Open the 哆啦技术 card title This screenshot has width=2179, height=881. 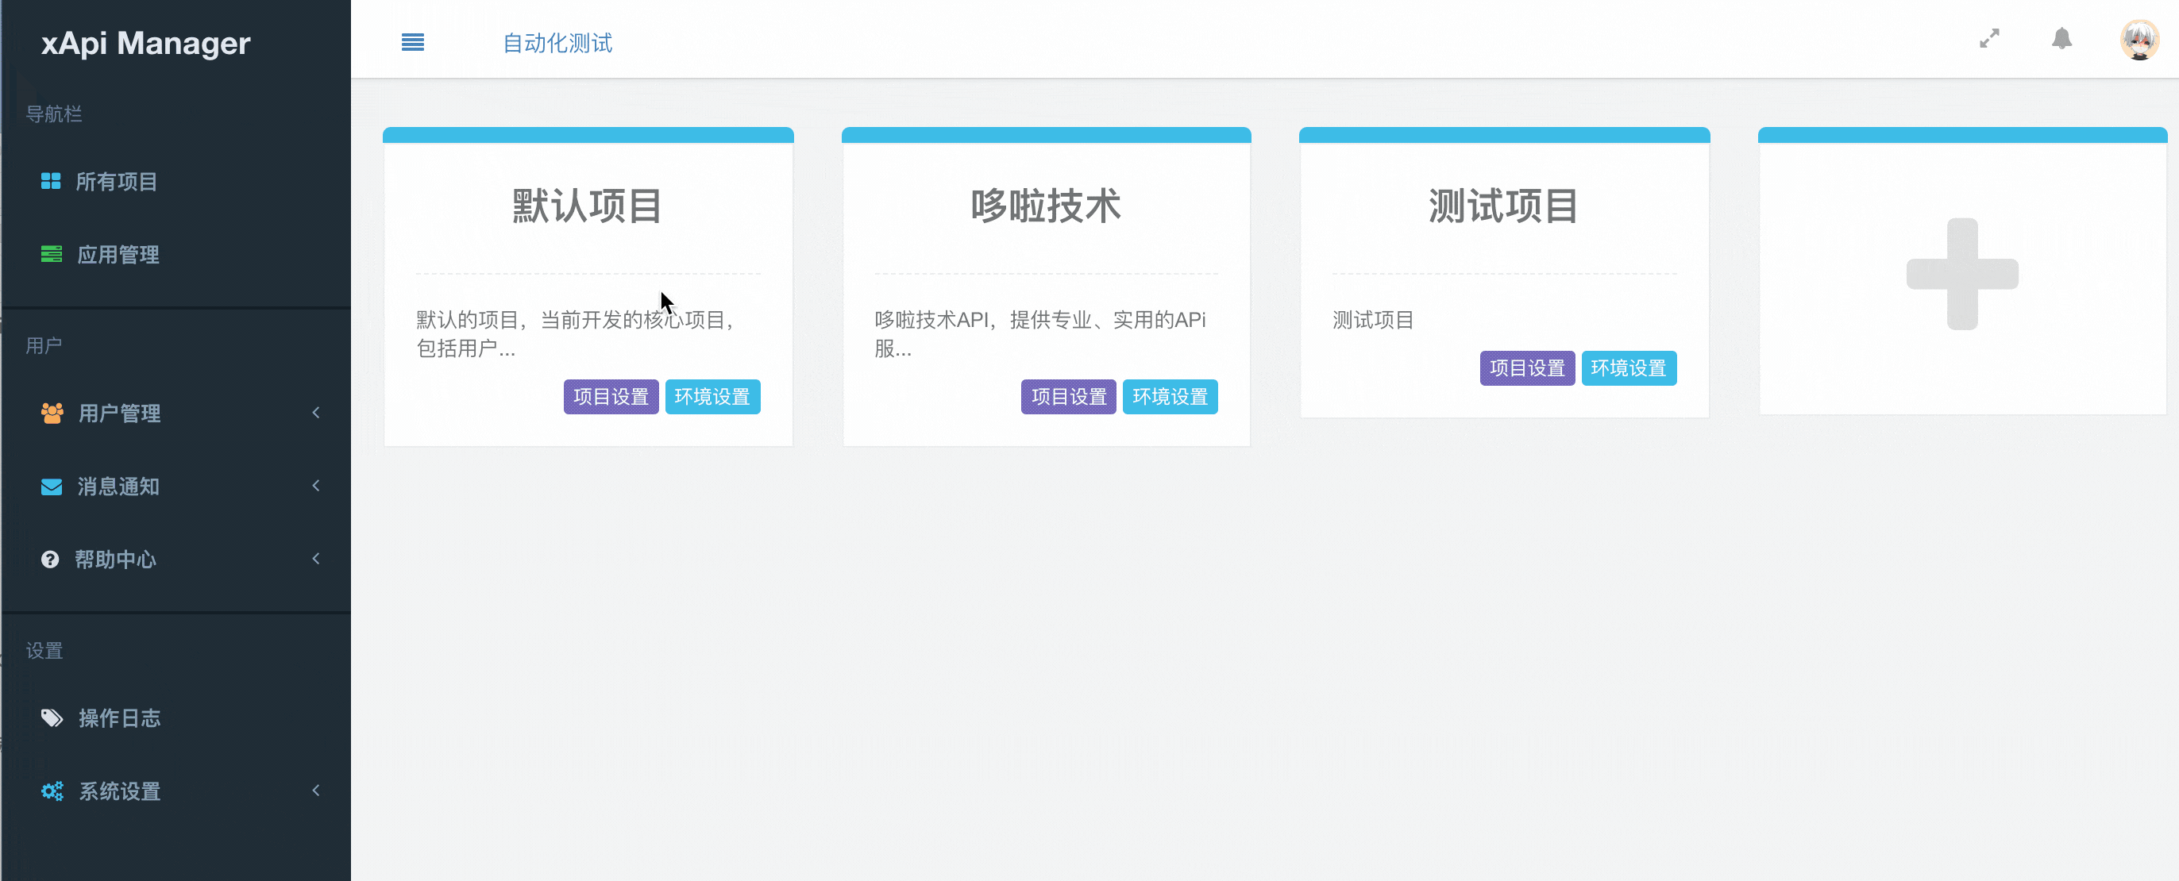click(x=1046, y=206)
